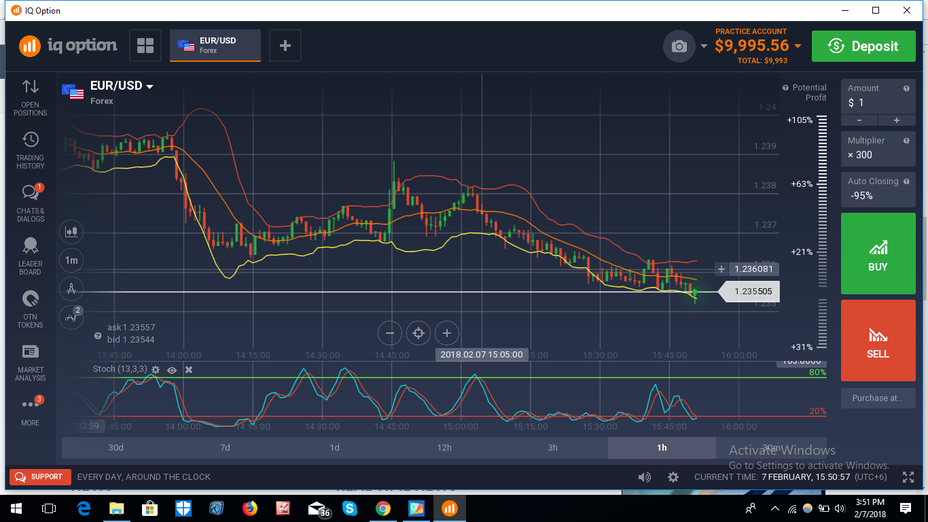
Task: Switch chart range to 3h
Action: (x=553, y=447)
